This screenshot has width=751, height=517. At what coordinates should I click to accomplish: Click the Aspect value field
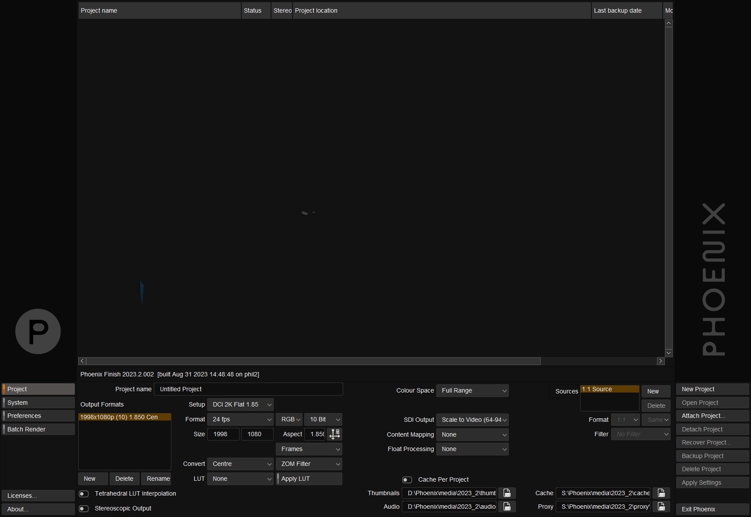(315, 434)
